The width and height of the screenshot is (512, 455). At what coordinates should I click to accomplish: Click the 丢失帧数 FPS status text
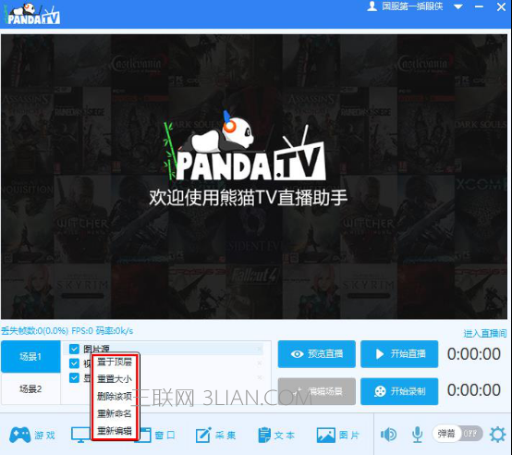(67, 331)
